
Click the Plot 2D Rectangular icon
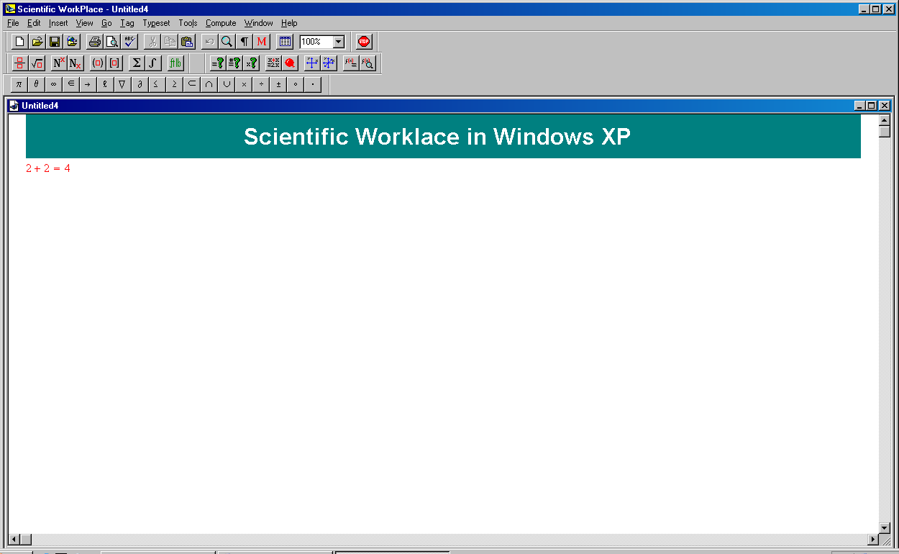pyautogui.click(x=312, y=63)
